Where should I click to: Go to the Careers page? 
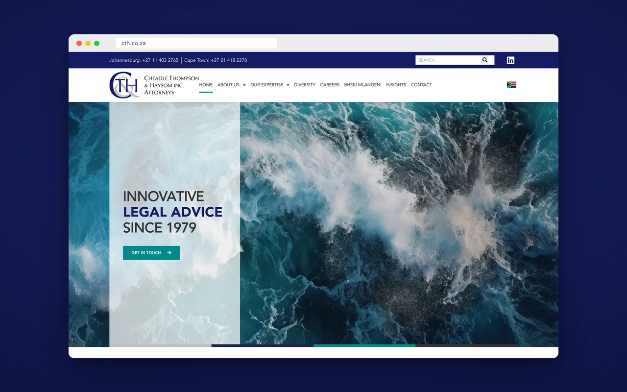(x=330, y=85)
